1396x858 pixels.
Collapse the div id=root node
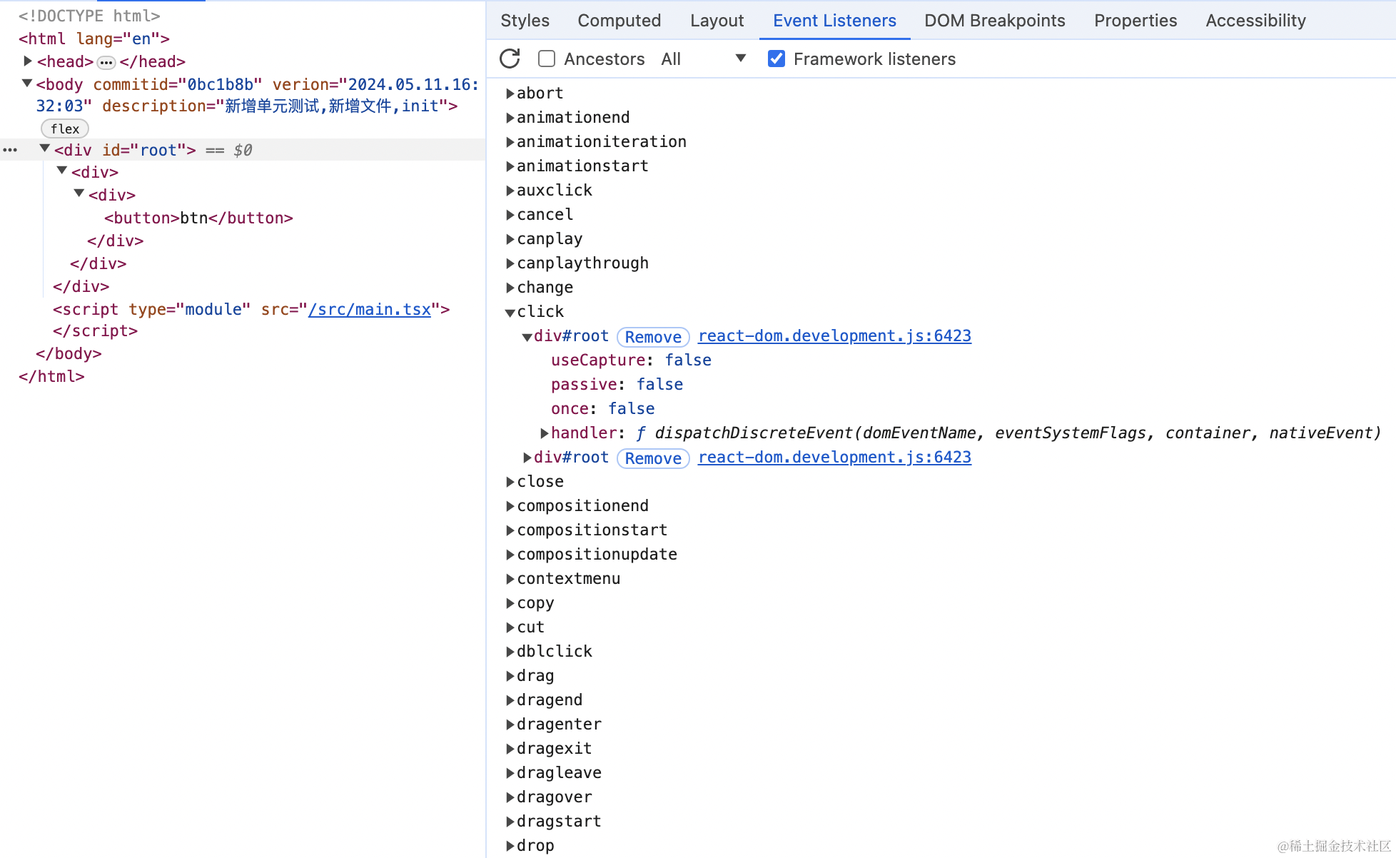(44, 149)
